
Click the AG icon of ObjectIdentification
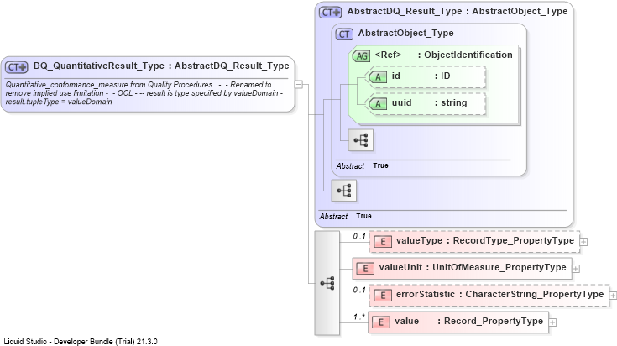tap(361, 56)
